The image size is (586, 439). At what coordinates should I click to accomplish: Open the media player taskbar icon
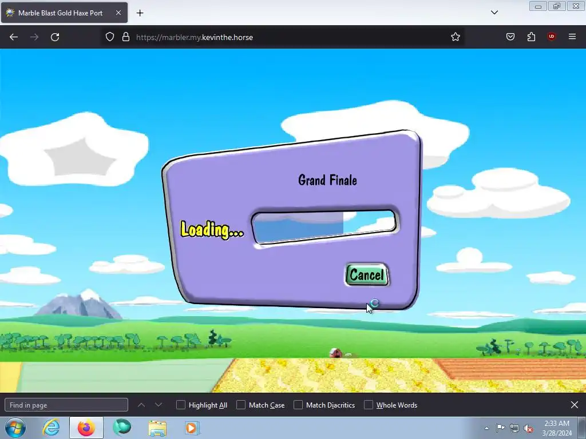(x=192, y=428)
